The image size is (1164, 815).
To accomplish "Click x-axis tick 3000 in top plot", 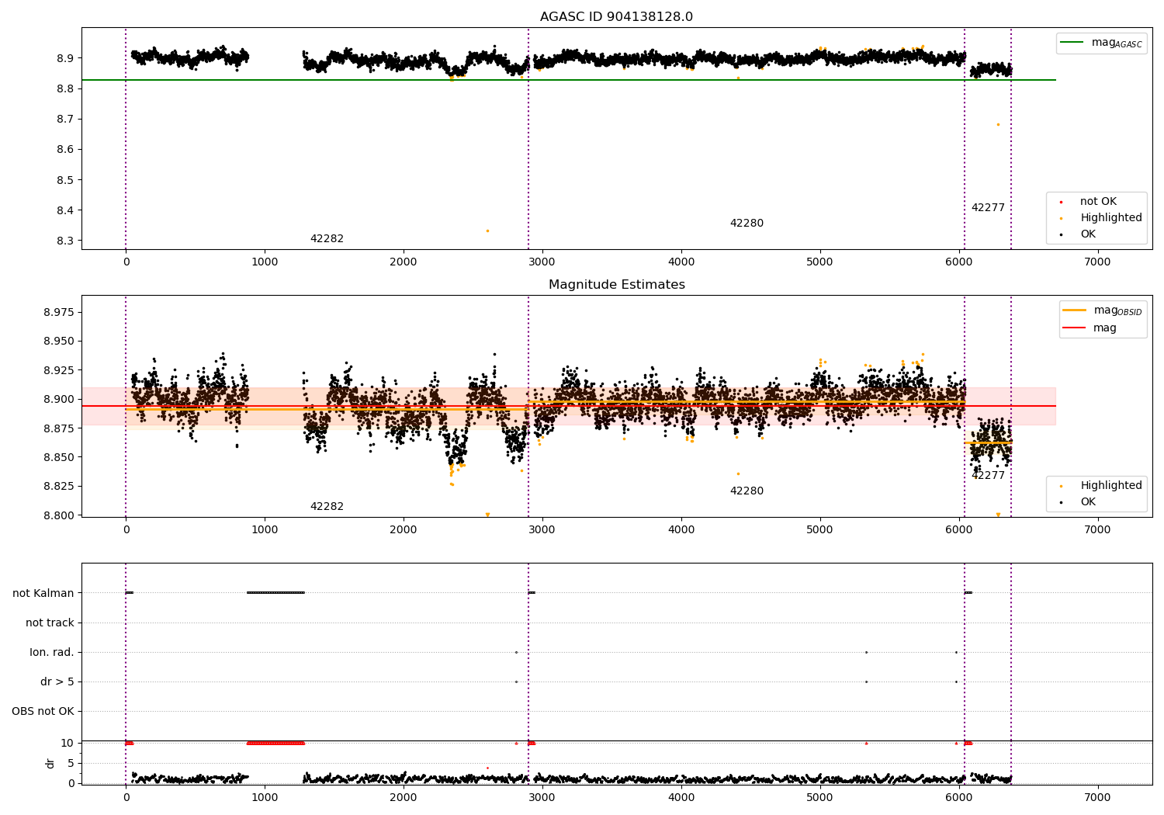I will click(x=542, y=262).
